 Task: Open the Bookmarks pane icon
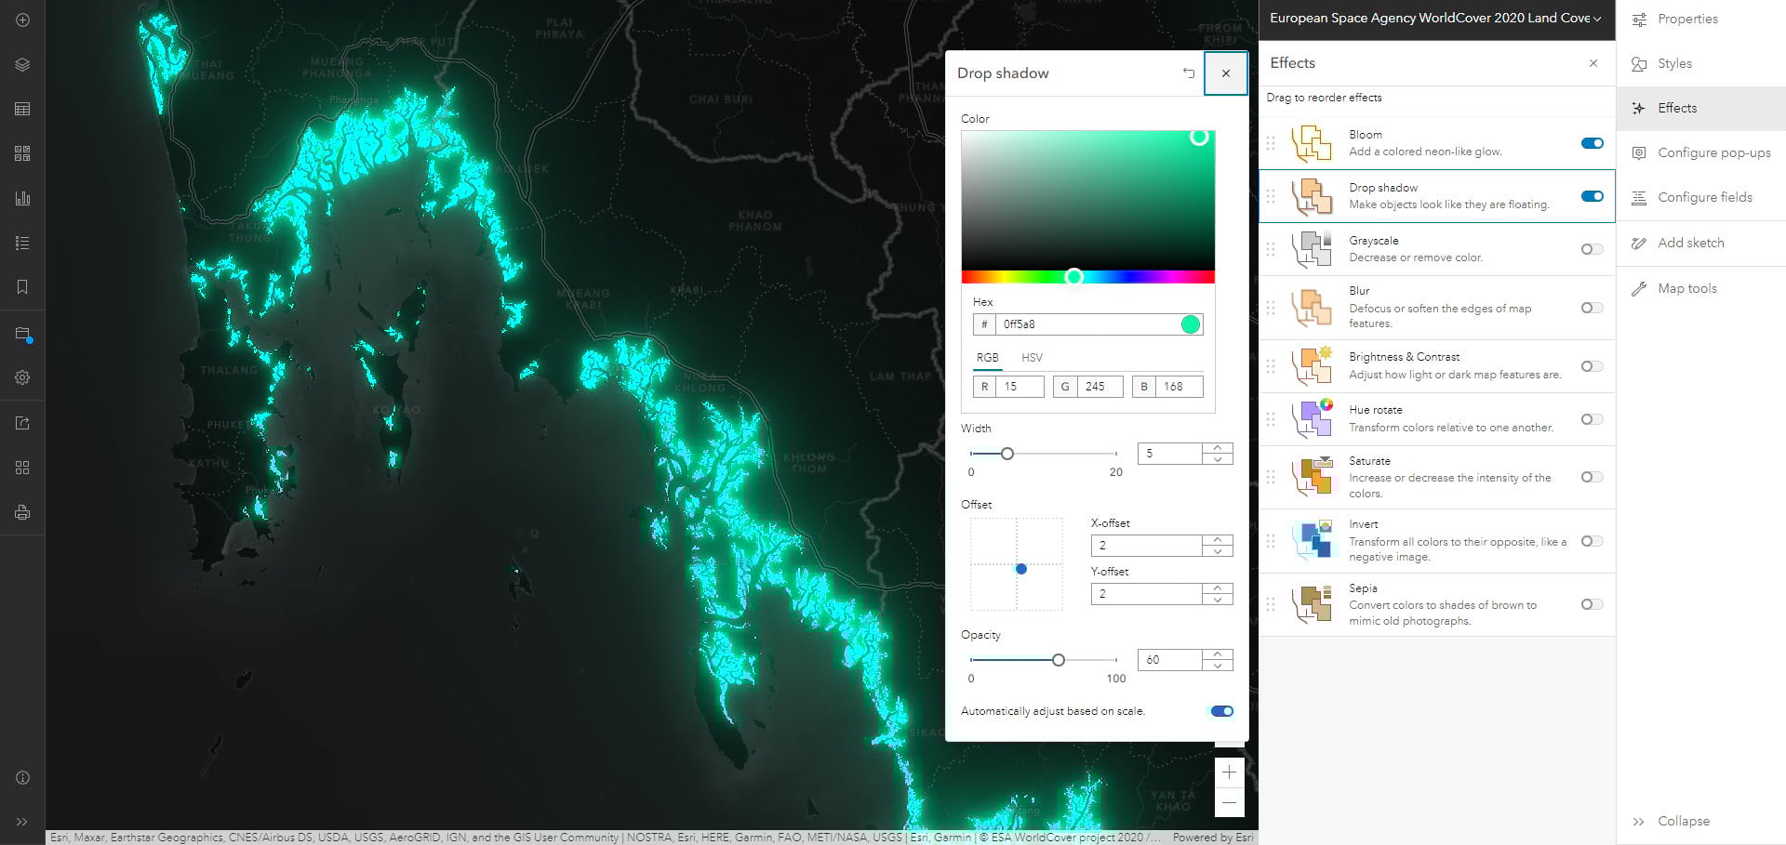(22, 287)
